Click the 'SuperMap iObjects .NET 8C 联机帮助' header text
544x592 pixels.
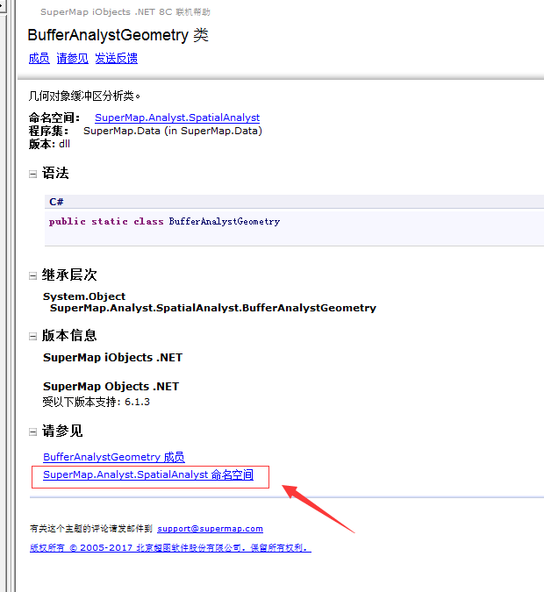[x=125, y=12]
